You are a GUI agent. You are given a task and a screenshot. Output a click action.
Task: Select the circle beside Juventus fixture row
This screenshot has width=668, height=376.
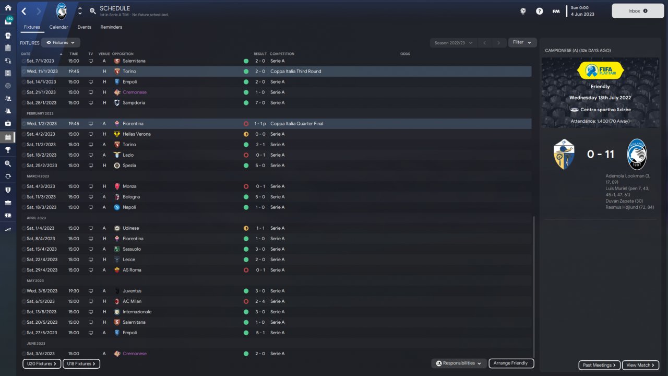pyautogui.click(x=23, y=291)
